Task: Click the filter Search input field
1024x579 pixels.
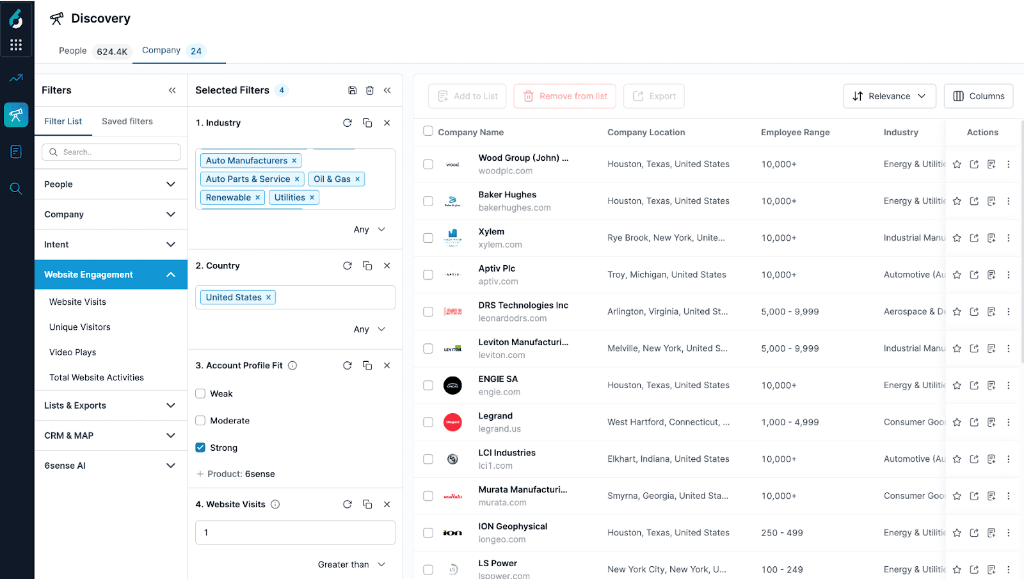Action: coord(111,152)
